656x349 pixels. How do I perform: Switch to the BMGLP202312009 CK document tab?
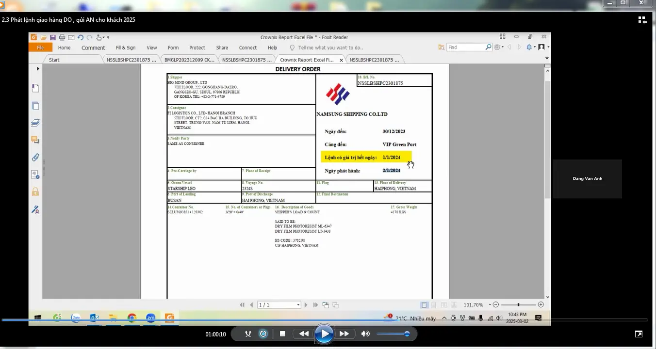pos(189,60)
